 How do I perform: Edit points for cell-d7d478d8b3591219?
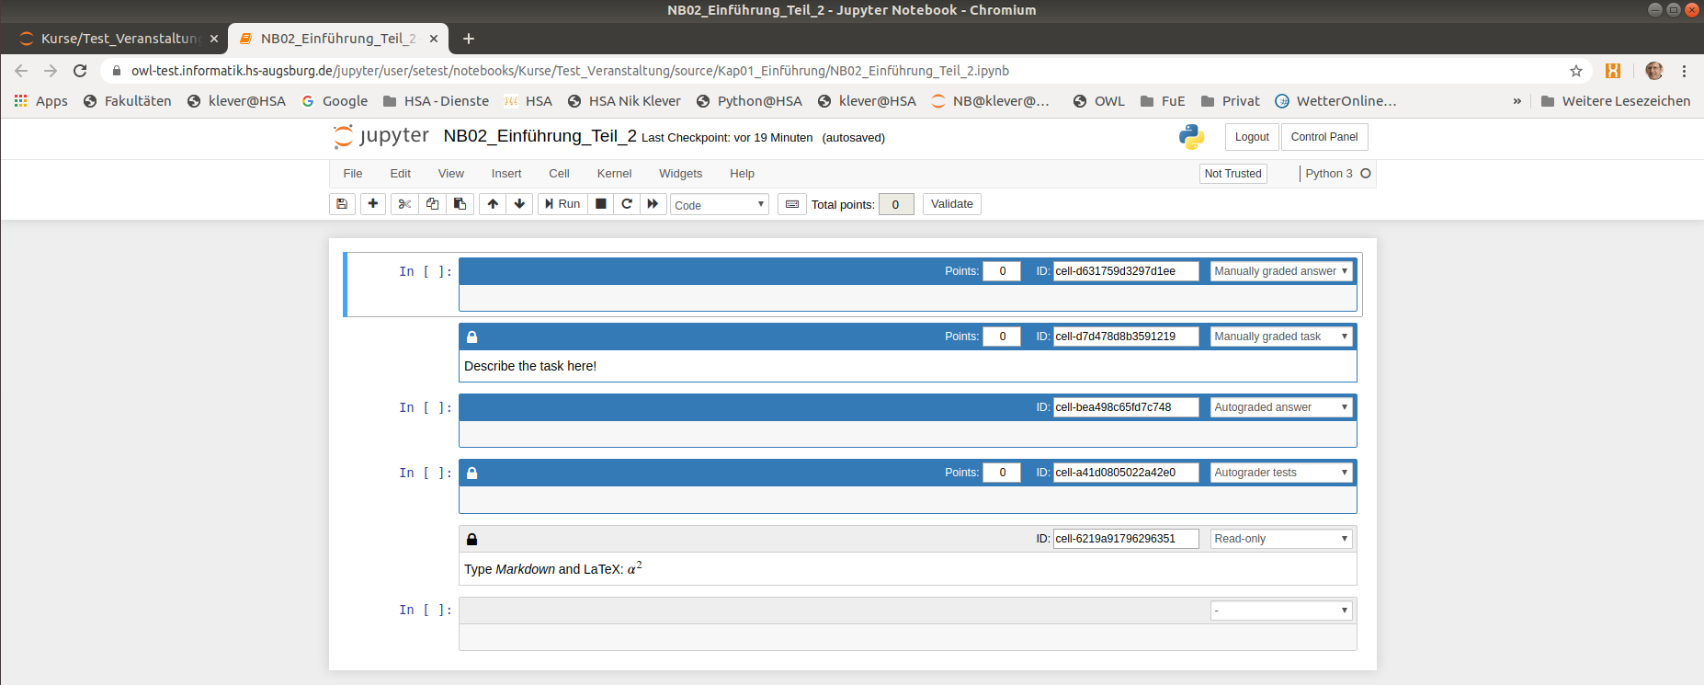[1002, 337]
